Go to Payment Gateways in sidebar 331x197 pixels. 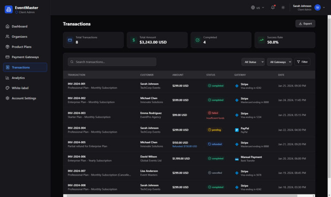click(x=25, y=57)
